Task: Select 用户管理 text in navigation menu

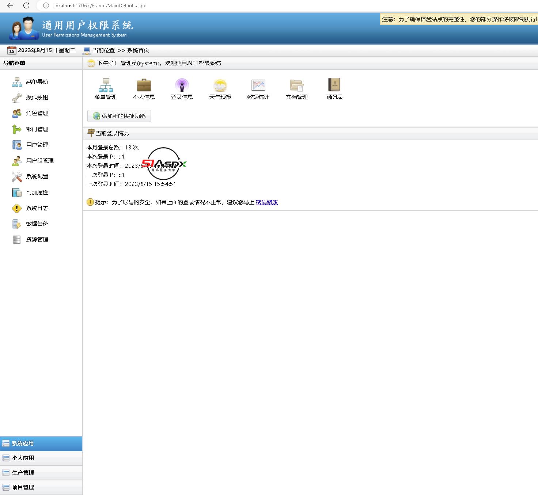Action: [37, 145]
